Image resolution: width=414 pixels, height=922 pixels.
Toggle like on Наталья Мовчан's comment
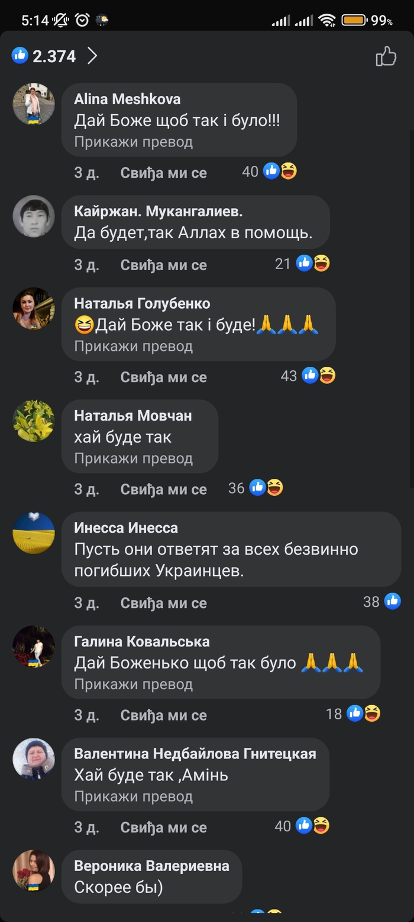pos(164,489)
